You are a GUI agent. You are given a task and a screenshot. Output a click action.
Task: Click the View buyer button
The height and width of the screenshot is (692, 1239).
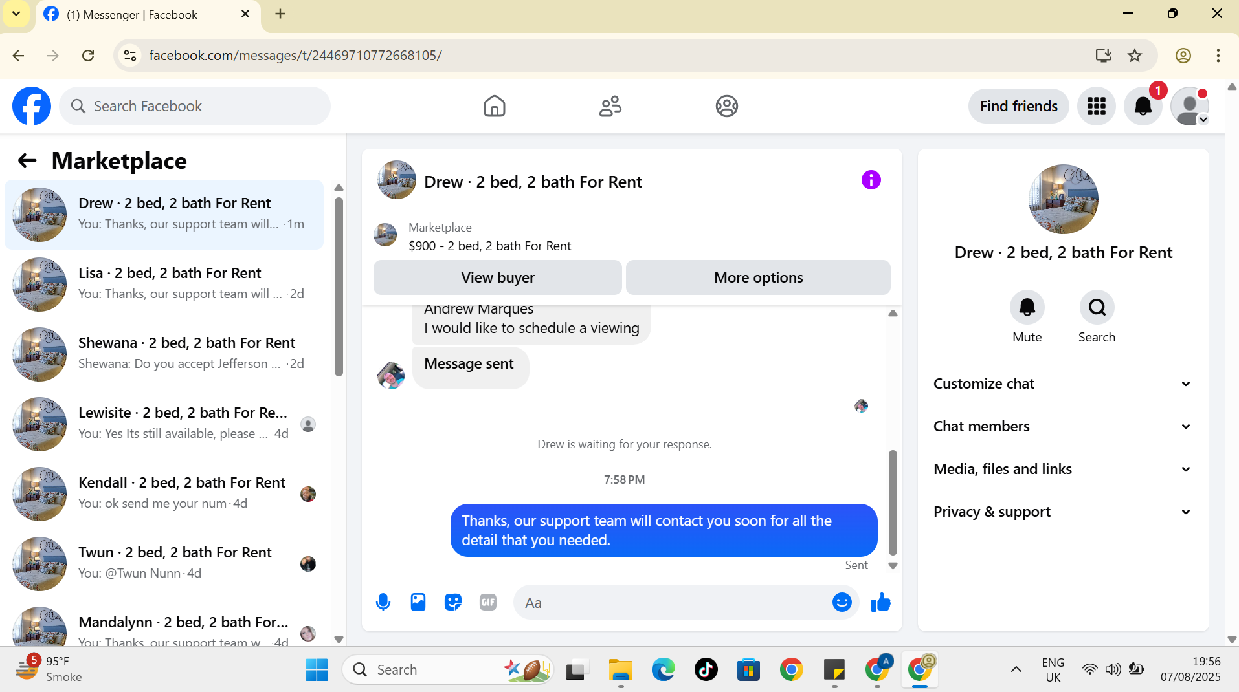(x=498, y=277)
